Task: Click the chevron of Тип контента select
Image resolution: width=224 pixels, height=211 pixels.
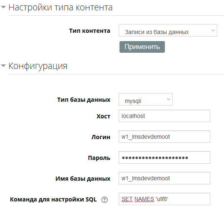Action: [213, 30]
